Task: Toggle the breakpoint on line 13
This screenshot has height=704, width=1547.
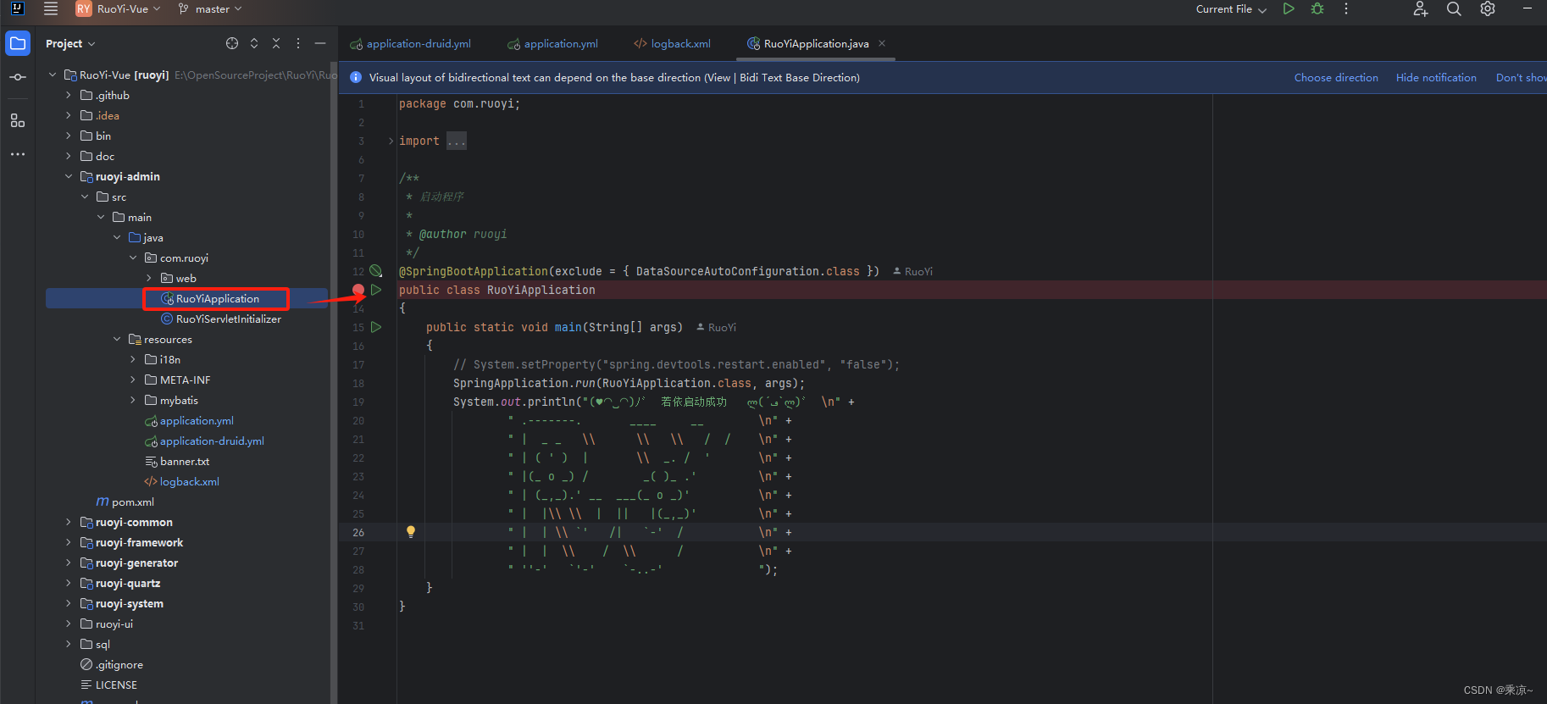Action: click(358, 290)
